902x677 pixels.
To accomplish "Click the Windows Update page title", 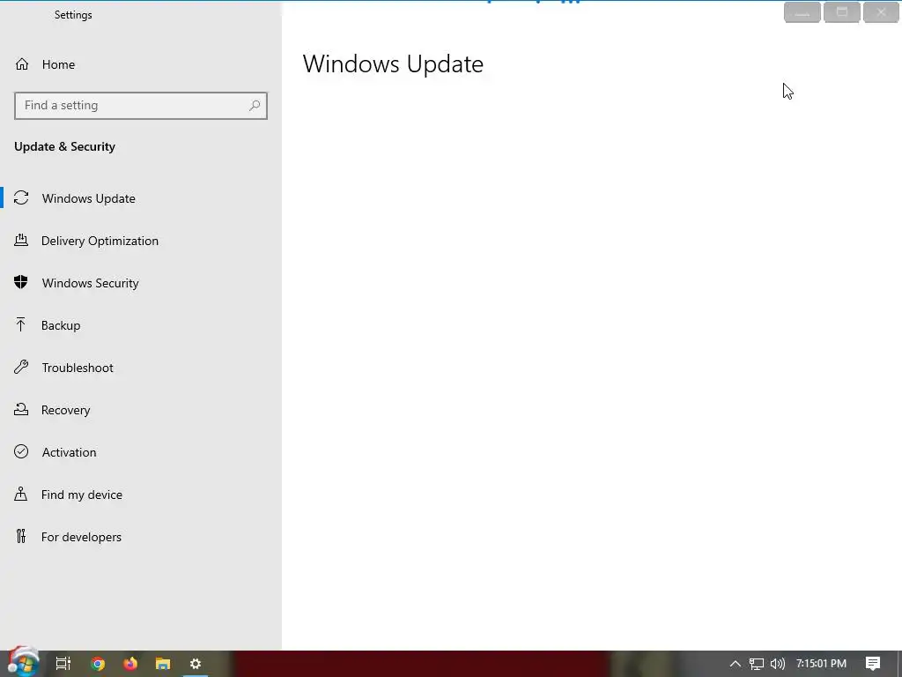I will point(393,63).
